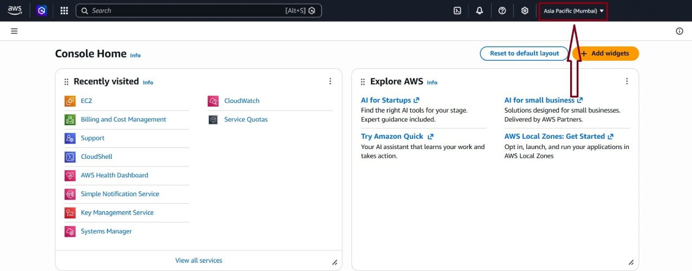Open Systems Manager

(106, 231)
